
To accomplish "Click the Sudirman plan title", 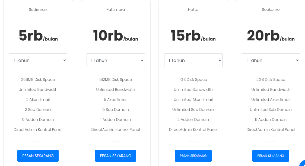I will pos(38,9).
